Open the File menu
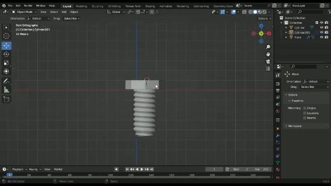Viewport: 331px width, 186px height. [x=10, y=6]
